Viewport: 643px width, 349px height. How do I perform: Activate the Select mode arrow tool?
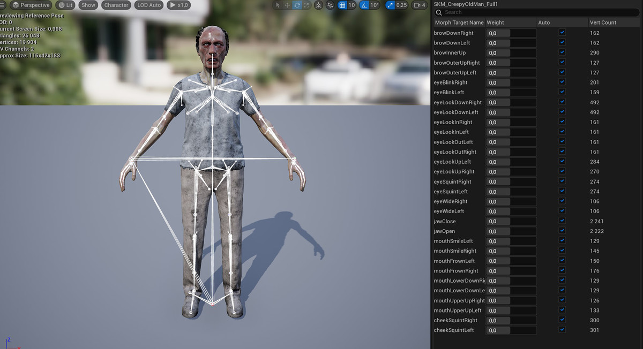coord(278,5)
